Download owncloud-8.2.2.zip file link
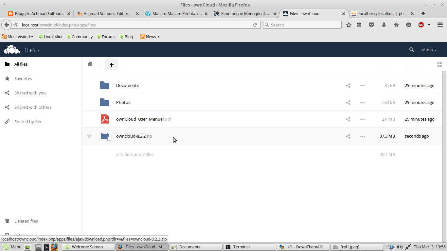This screenshot has height=251, width=447. point(134,136)
